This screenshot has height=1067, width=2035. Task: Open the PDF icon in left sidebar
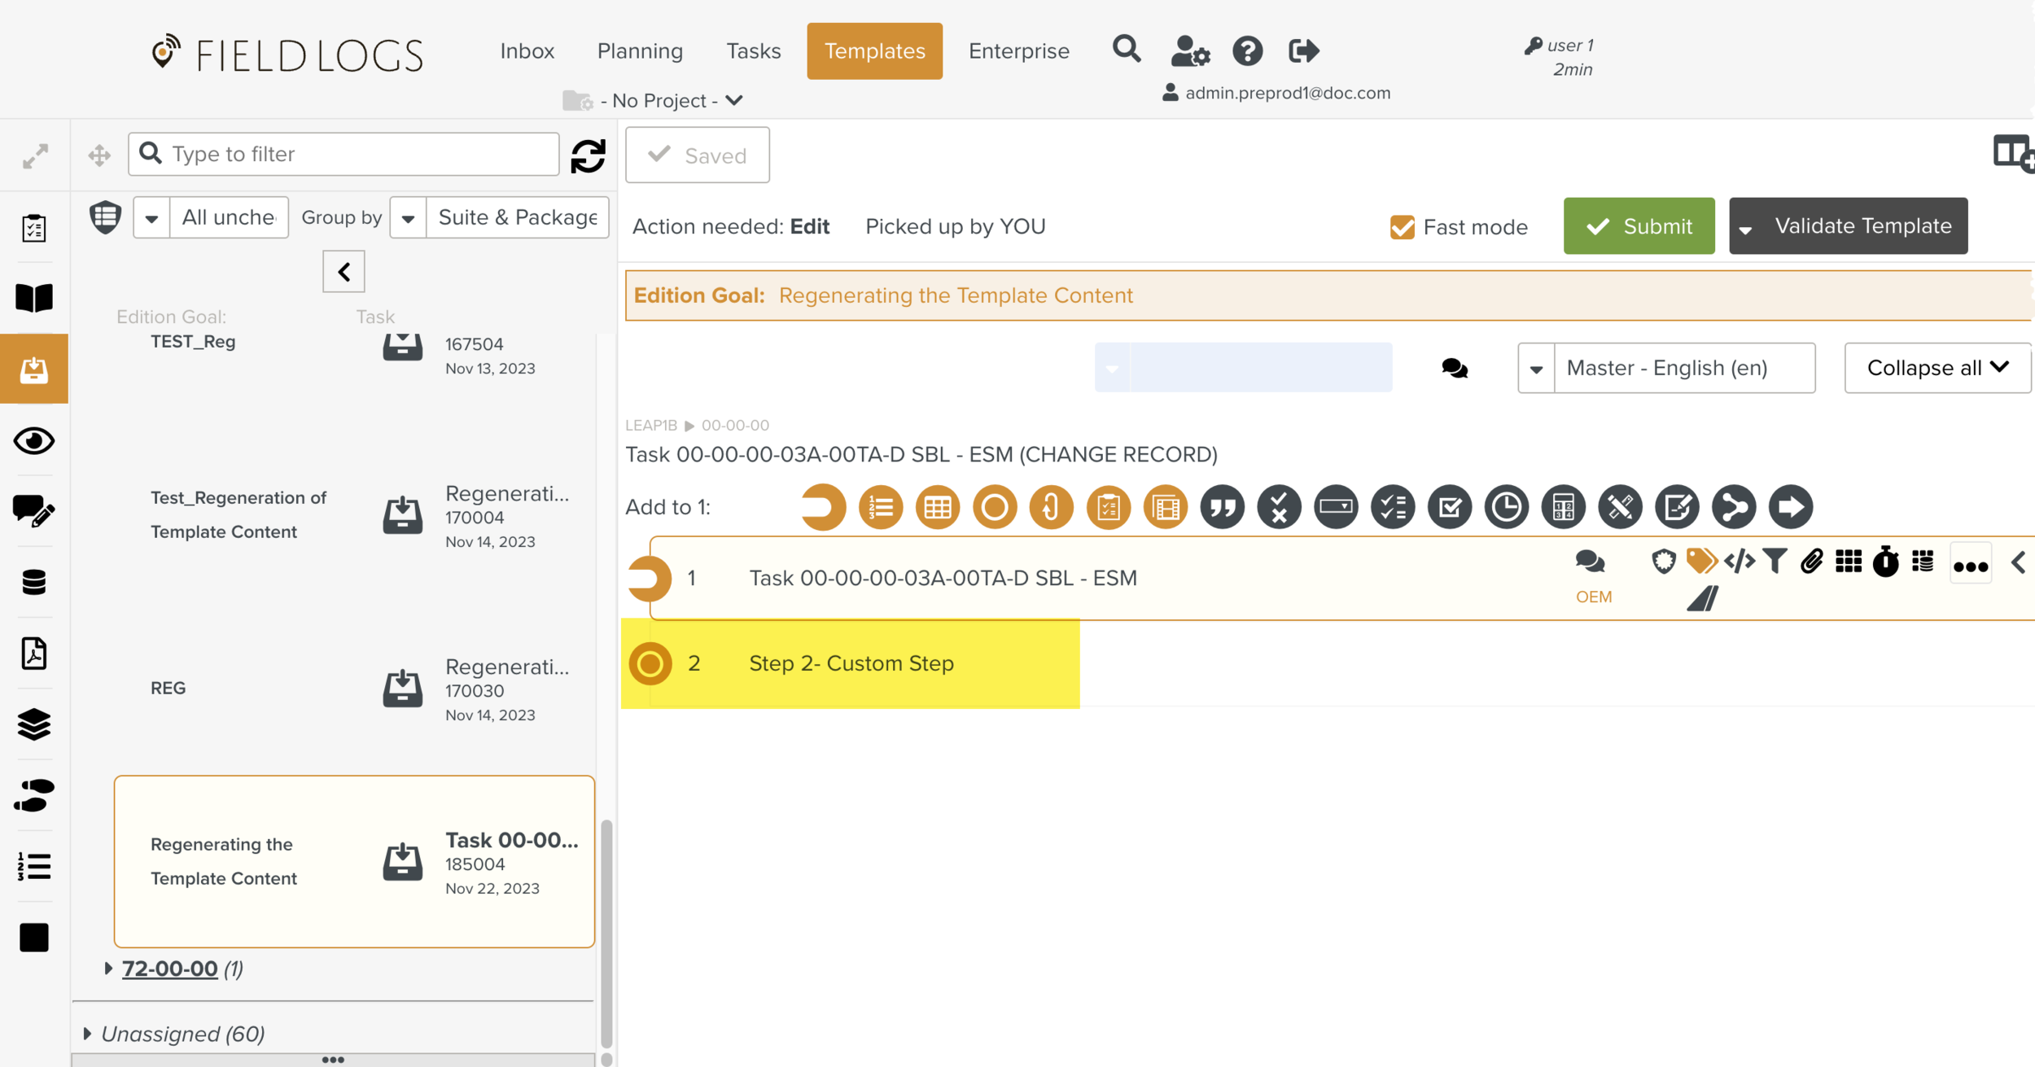click(34, 653)
